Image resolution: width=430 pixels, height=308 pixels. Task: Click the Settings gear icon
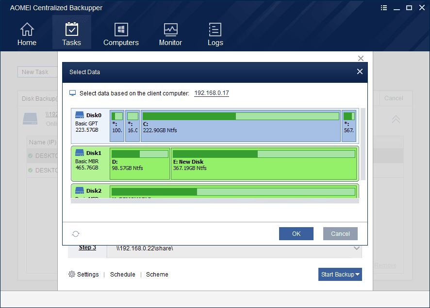click(x=71, y=274)
